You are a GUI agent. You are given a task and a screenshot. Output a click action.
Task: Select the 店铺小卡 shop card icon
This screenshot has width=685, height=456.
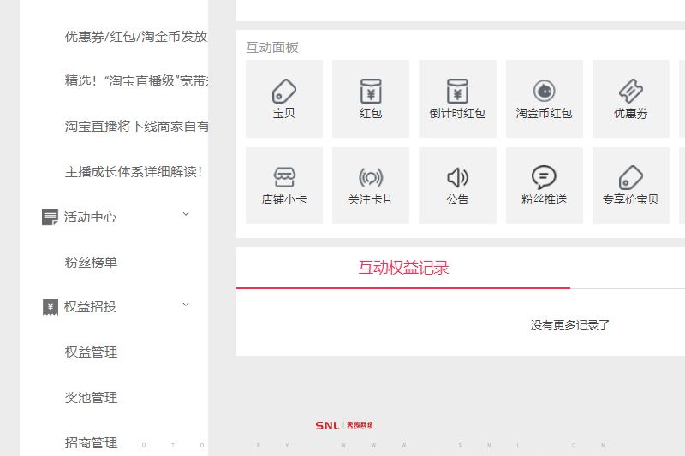coord(284,178)
